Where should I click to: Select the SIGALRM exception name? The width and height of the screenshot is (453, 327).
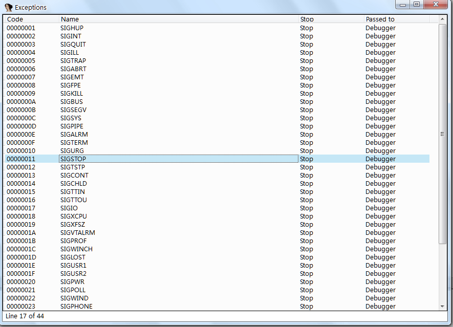click(74, 134)
